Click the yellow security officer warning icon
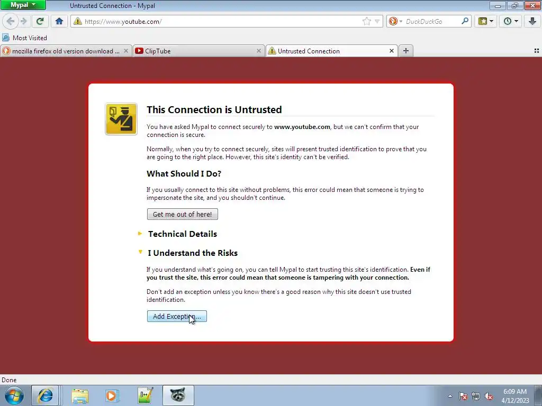542x406 pixels. [121, 119]
